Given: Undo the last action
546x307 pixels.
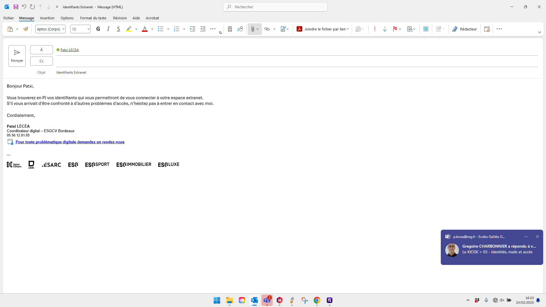Looking at the screenshot, I should [x=24, y=7].
